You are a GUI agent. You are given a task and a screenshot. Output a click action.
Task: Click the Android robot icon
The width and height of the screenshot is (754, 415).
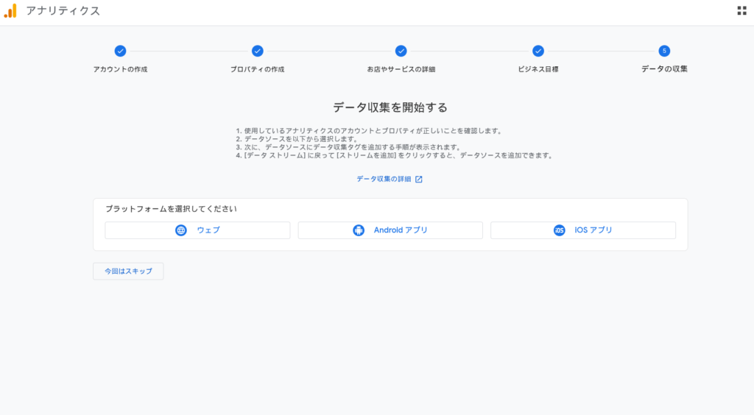click(x=359, y=230)
